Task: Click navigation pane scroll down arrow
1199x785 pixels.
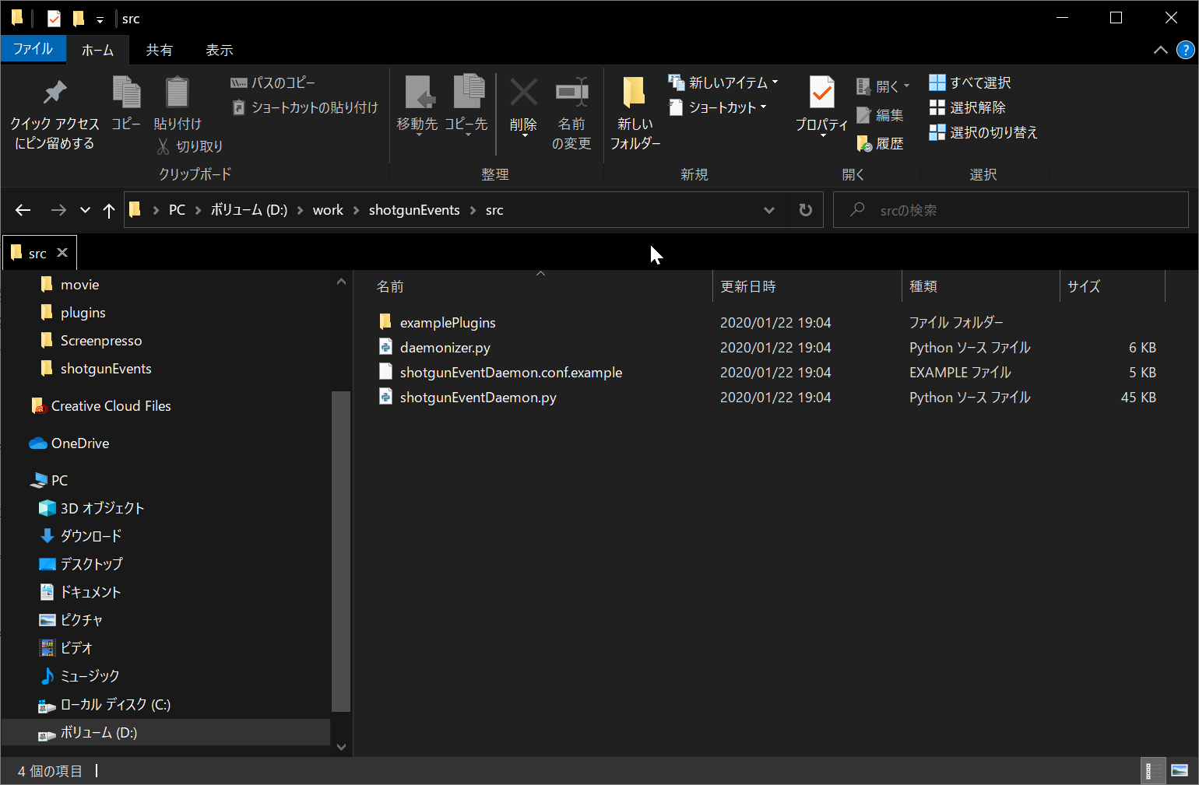Action: pos(341,747)
